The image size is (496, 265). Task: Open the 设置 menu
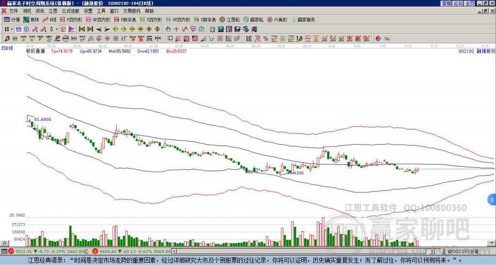88,11
